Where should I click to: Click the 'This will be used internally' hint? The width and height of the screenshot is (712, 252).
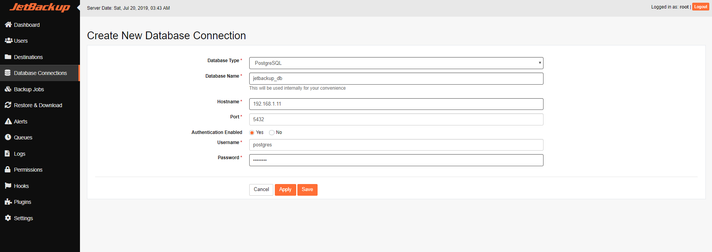click(x=297, y=88)
